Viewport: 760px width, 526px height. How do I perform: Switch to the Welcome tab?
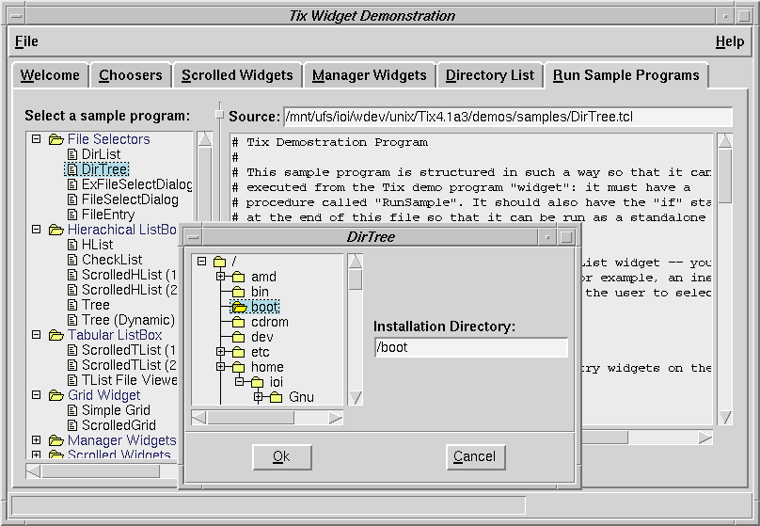click(x=50, y=75)
